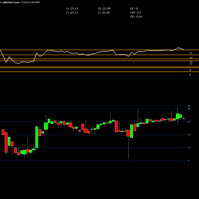199x199 pixels.
Task: Click the '9' price axis label on candlestick chart
Action: (x=189, y=160)
